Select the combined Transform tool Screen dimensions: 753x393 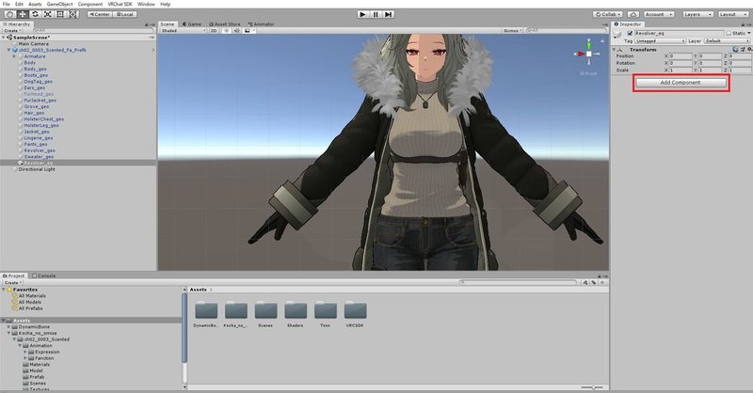73,14
